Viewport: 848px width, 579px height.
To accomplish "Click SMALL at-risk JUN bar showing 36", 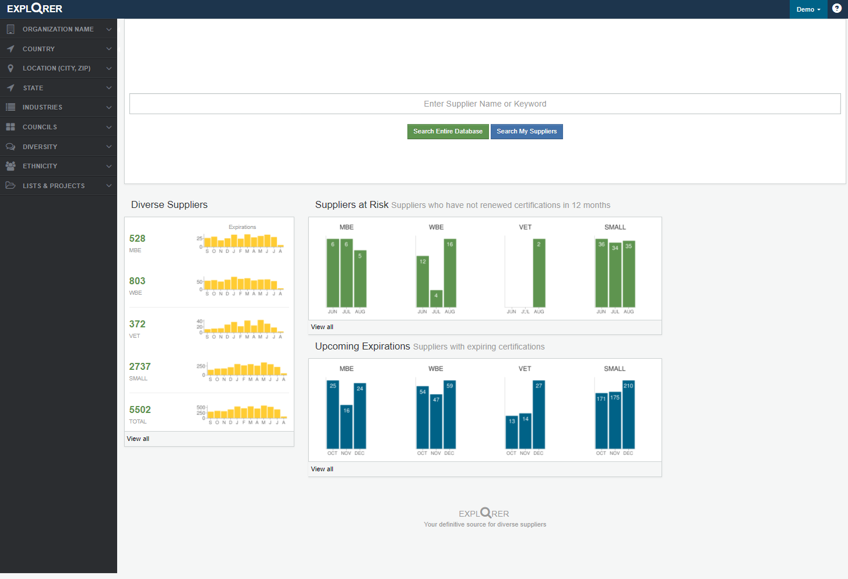I will (x=601, y=273).
